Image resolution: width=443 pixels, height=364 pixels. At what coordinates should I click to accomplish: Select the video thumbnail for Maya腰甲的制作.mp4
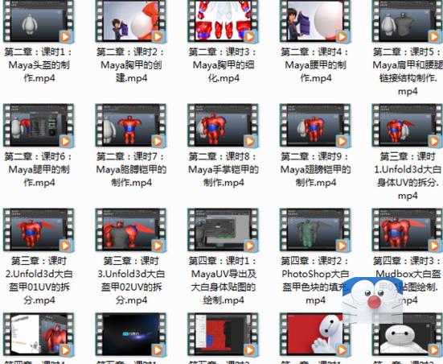[x=315, y=21]
